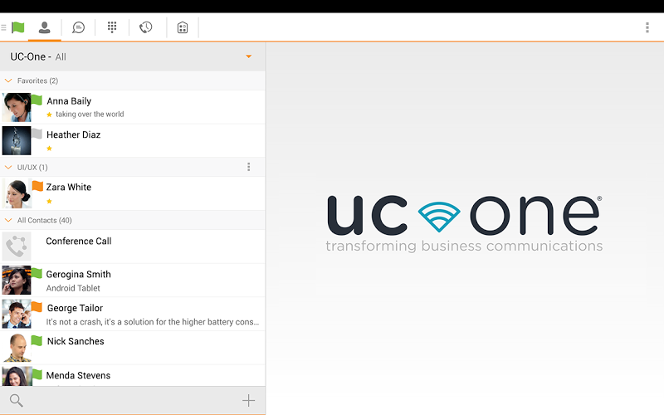Open the overflow menu in the top bar
Viewport: 664px width, 415px height.
647,27
